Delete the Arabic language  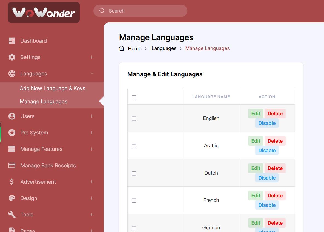pos(275,141)
